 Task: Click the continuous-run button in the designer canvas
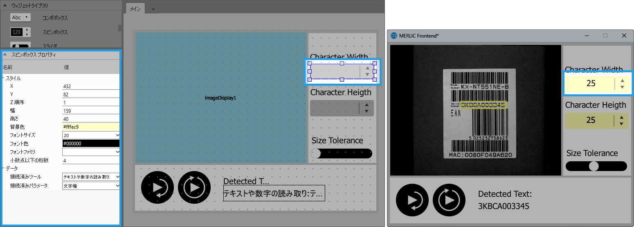(194, 187)
